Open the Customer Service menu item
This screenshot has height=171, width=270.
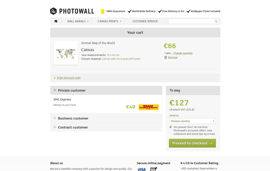145,21
